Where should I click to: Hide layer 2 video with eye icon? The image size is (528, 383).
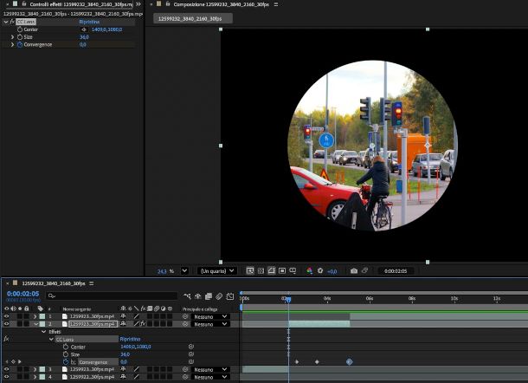(6, 324)
